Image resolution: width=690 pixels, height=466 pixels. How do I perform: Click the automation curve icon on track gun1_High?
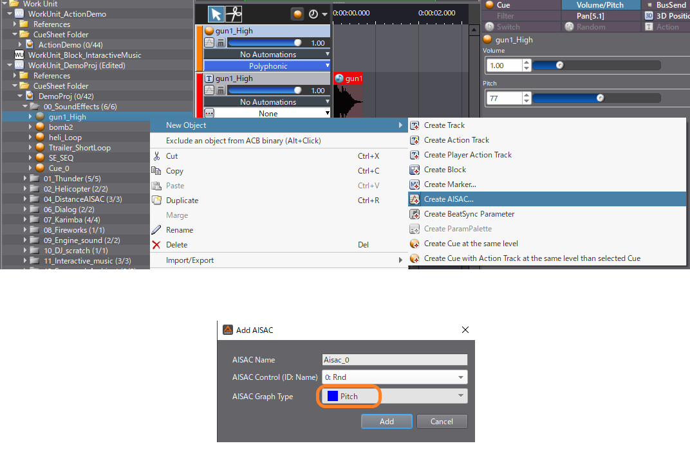click(x=209, y=90)
